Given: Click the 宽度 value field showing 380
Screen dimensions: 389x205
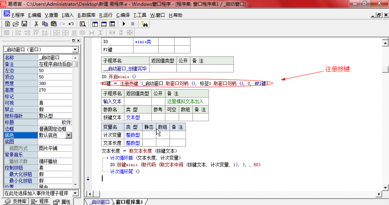Looking at the screenshot, I should point(54,84).
